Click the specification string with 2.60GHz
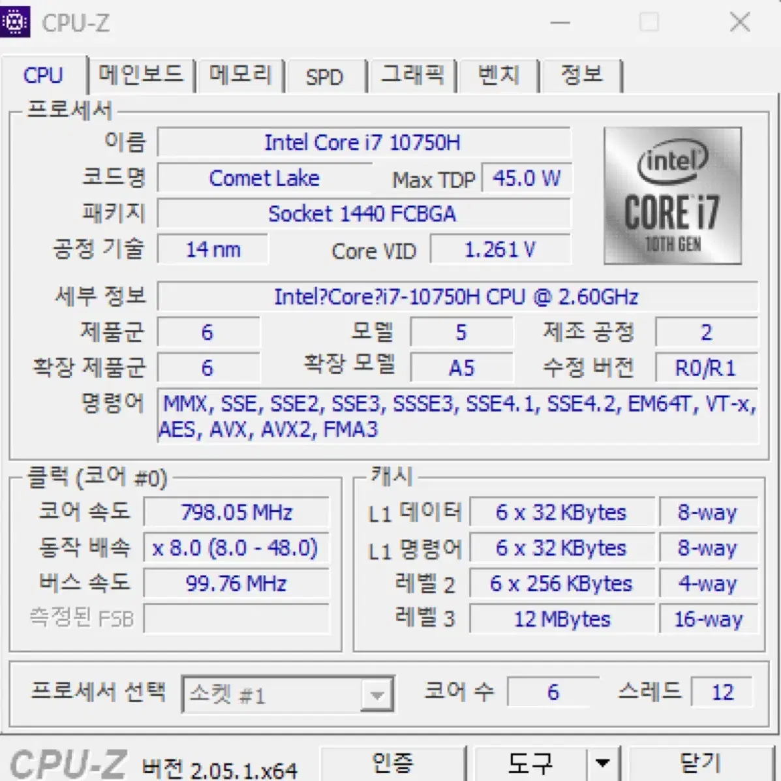Image resolution: width=781 pixels, height=781 pixels. tap(457, 297)
